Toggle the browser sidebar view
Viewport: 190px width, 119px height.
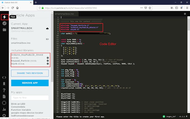point(177,8)
